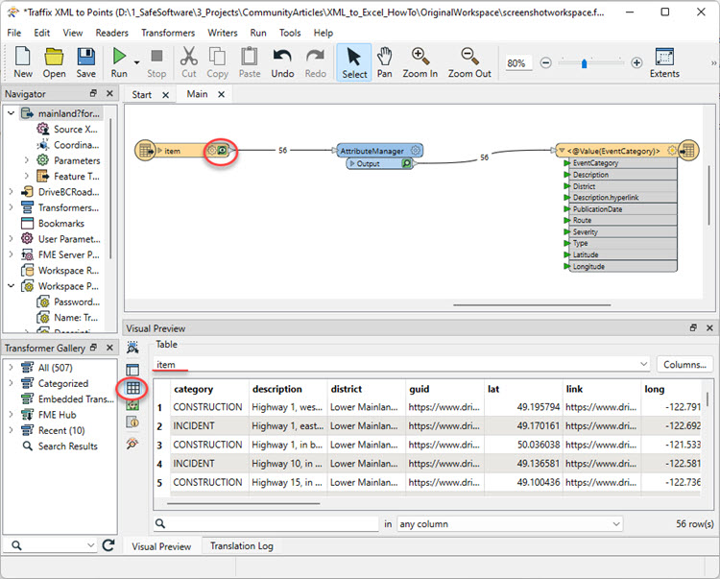Switch to the Start canvas tab
The image size is (720, 579).
point(141,95)
